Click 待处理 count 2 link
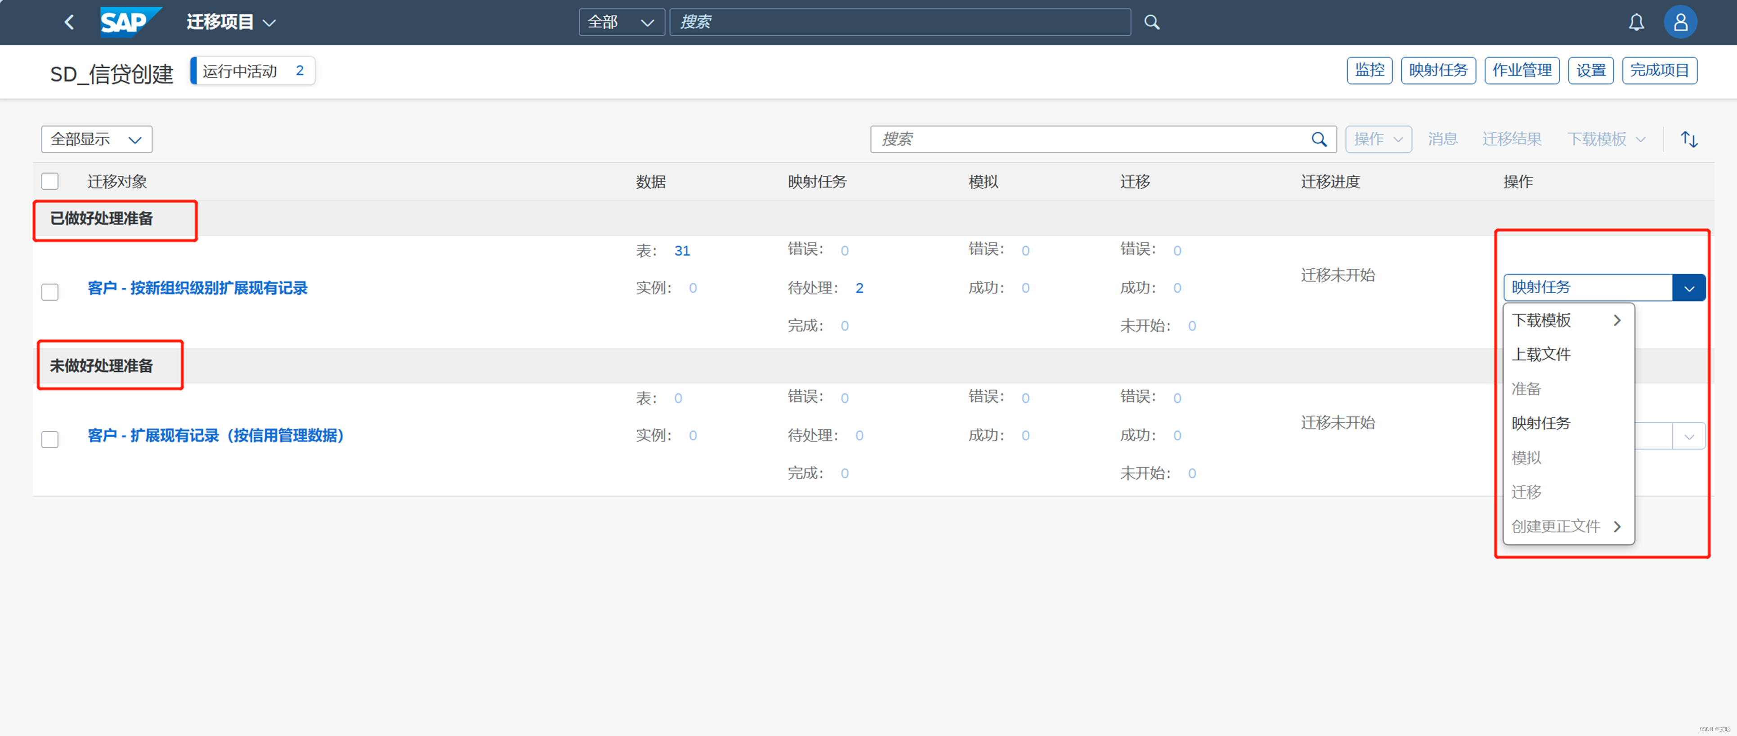 pos(859,289)
